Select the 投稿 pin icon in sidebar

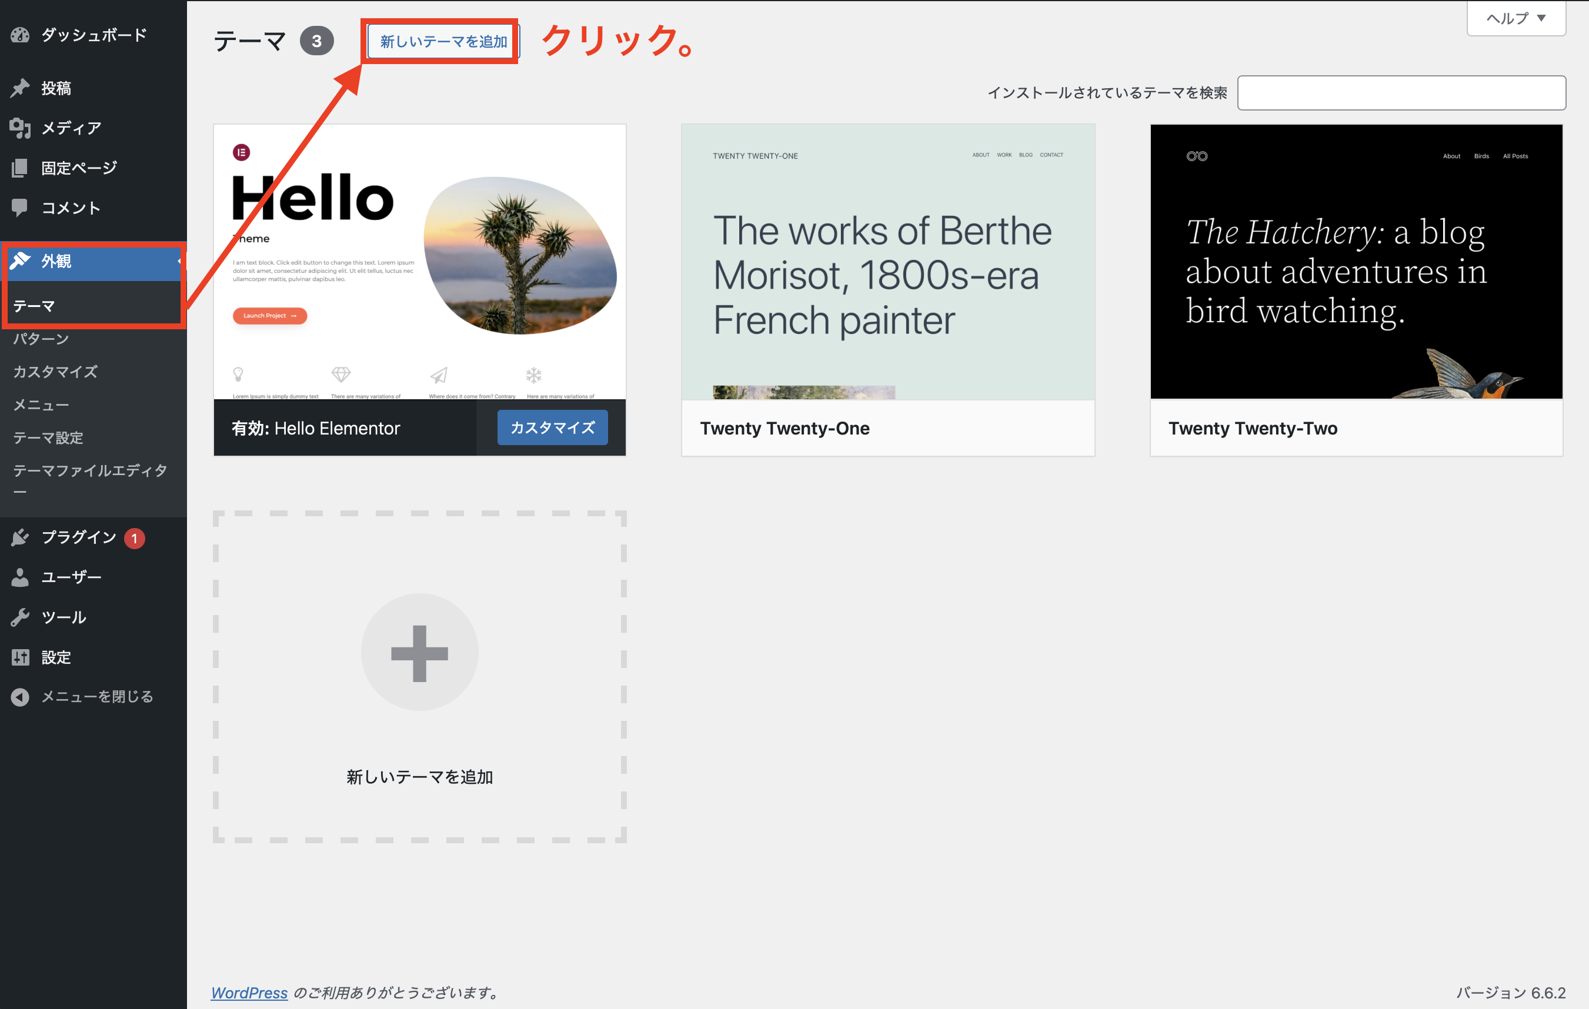coord(21,88)
